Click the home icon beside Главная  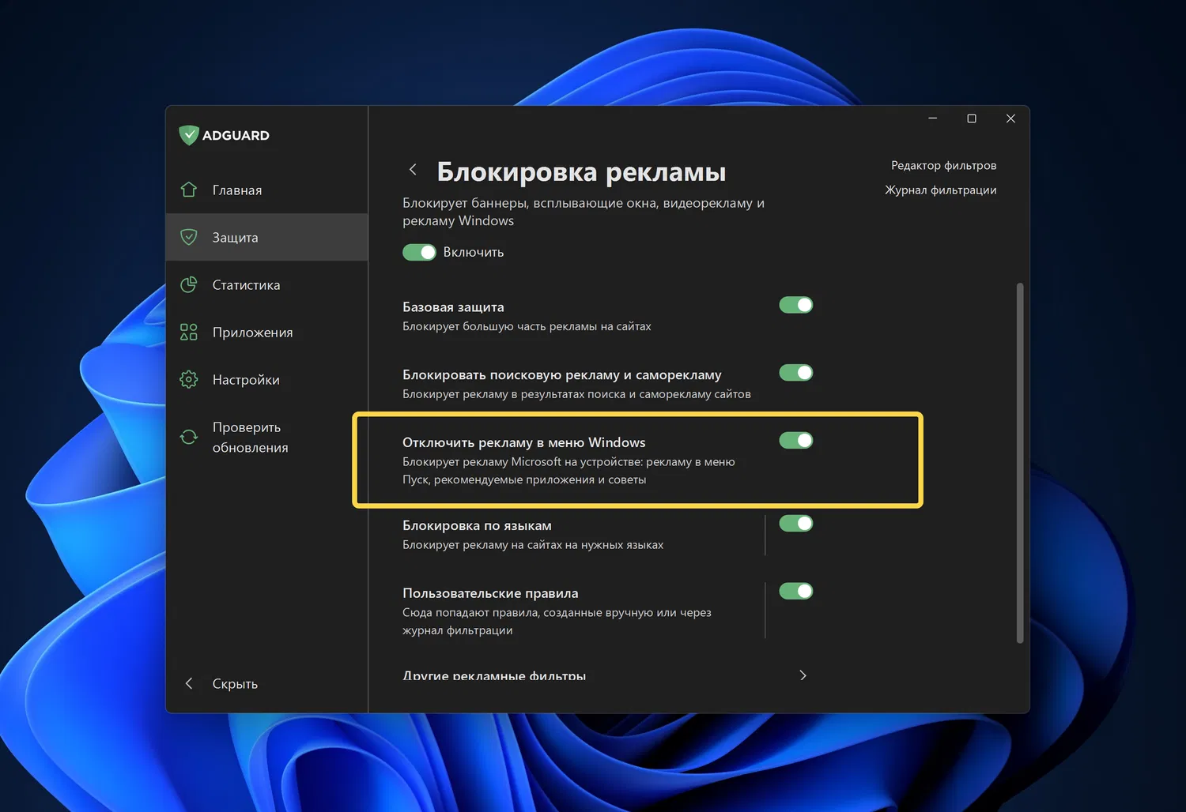point(188,190)
